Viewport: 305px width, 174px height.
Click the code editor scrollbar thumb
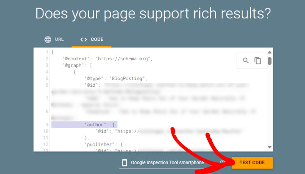(x=270, y=61)
